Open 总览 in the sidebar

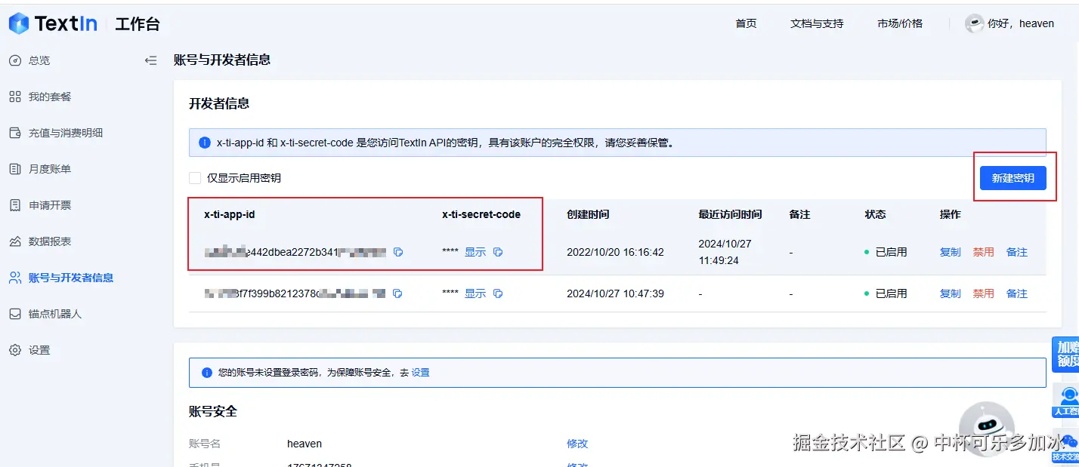[39, 60]
